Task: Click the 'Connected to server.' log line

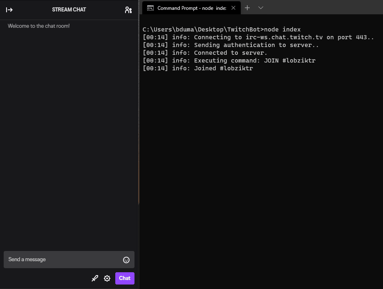Action: point(205,53)
